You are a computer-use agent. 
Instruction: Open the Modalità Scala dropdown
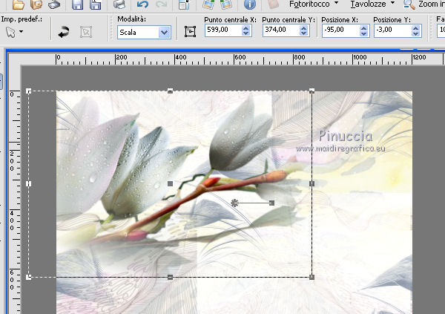(144, 33)
